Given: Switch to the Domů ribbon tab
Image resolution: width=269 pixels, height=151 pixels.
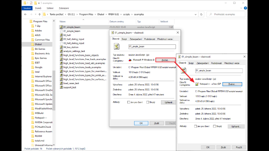Looking at the screenshot, I should pos(38,8).
